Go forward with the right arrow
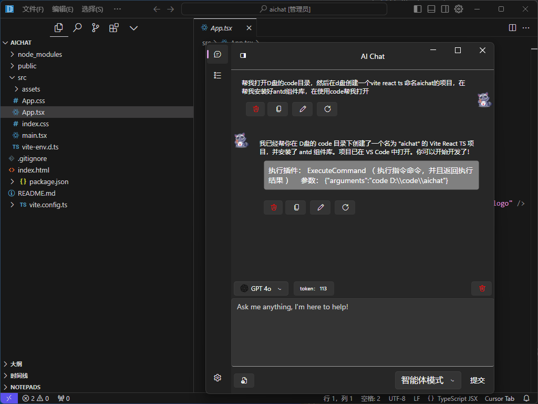Image resolution: width=538 pixels, height=404 pixels. tap(171, 9)
